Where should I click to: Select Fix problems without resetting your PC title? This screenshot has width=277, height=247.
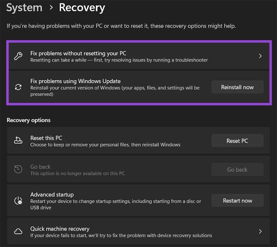tap(78, 53)
